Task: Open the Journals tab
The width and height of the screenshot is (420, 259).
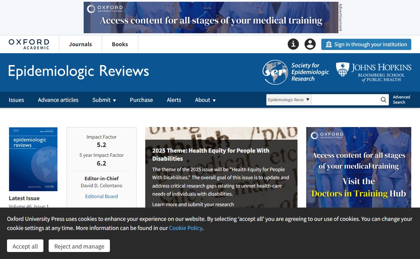Action: (x=80, y=44)
